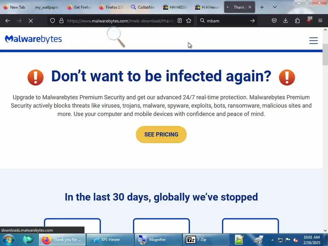Open the printer taskbar icon
The width and height of the screenshot is (328, 246).
tap(258, 240)
